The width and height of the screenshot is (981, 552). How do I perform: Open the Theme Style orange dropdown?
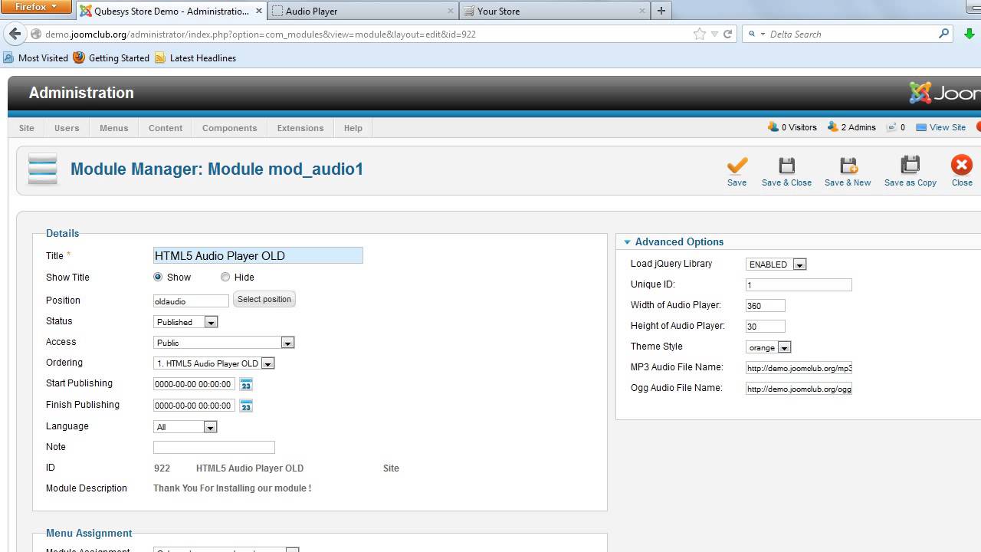point(768,347)
